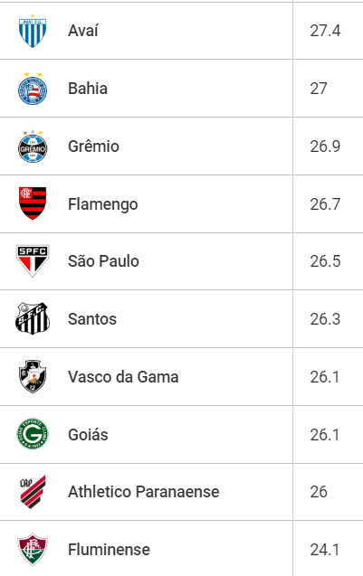Viewport: 363px width, 576px height.
Task: Click the Vasco da Gama crest
Action: [x=33, y=376]
